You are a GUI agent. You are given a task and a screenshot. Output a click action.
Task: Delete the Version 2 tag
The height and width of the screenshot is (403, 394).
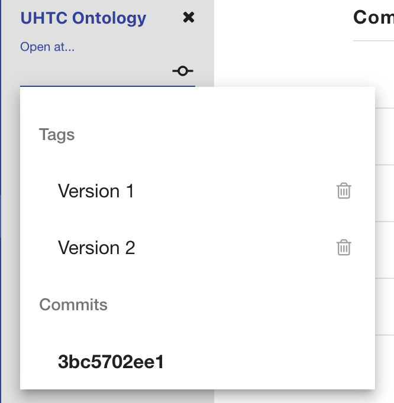point(344,248)
